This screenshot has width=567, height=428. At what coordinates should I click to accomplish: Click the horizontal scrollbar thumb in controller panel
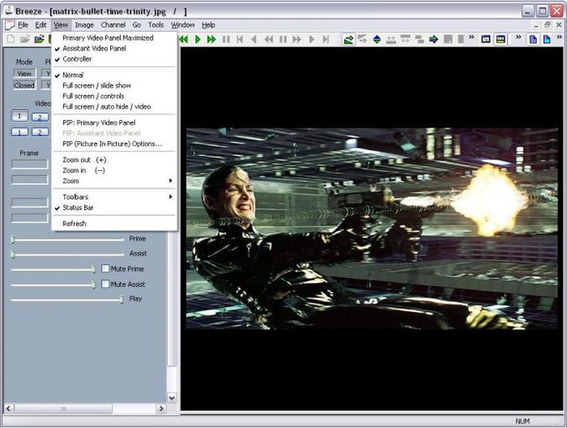[x=63, y=409]
